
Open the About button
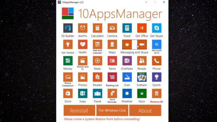click(x=145, y=110)
